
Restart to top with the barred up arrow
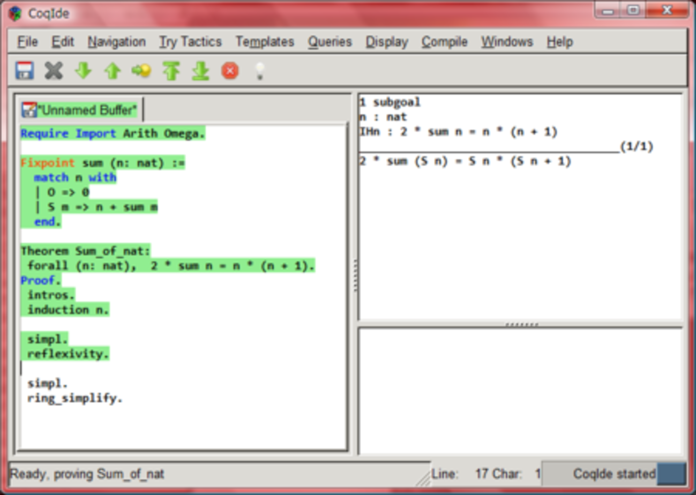[171, 71]
